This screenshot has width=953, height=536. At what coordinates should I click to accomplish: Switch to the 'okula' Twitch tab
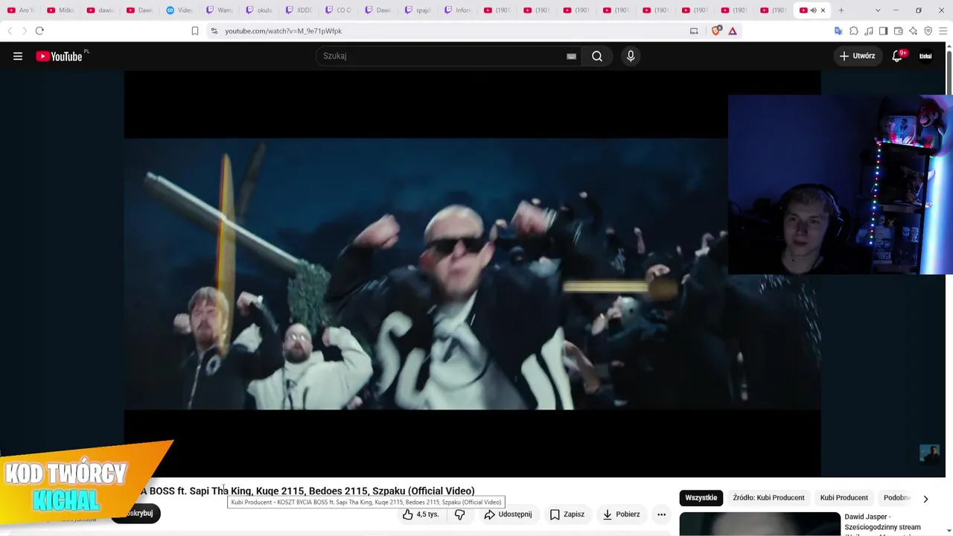tap(260, 10)
